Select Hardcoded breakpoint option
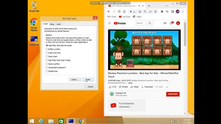This screenshot has width=221, height=124. click(56, 68)
